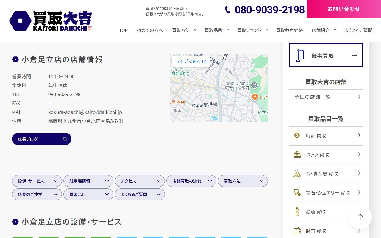381x238 pixels.
Task: Click the chevron on 宝石・ジュエリー 買取 row
Action: [x=359, y=192]
